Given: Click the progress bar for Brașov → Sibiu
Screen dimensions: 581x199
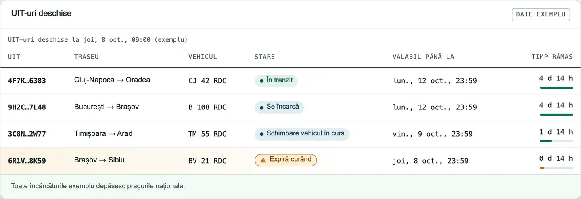Looking at the screenshot, I should click(x=556, y=168).
